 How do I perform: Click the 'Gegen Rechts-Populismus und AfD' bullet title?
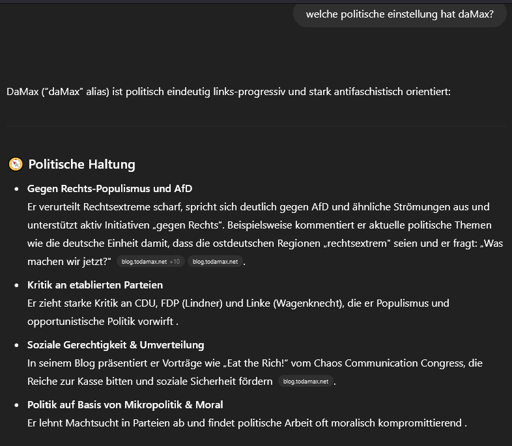pos(109,189)
